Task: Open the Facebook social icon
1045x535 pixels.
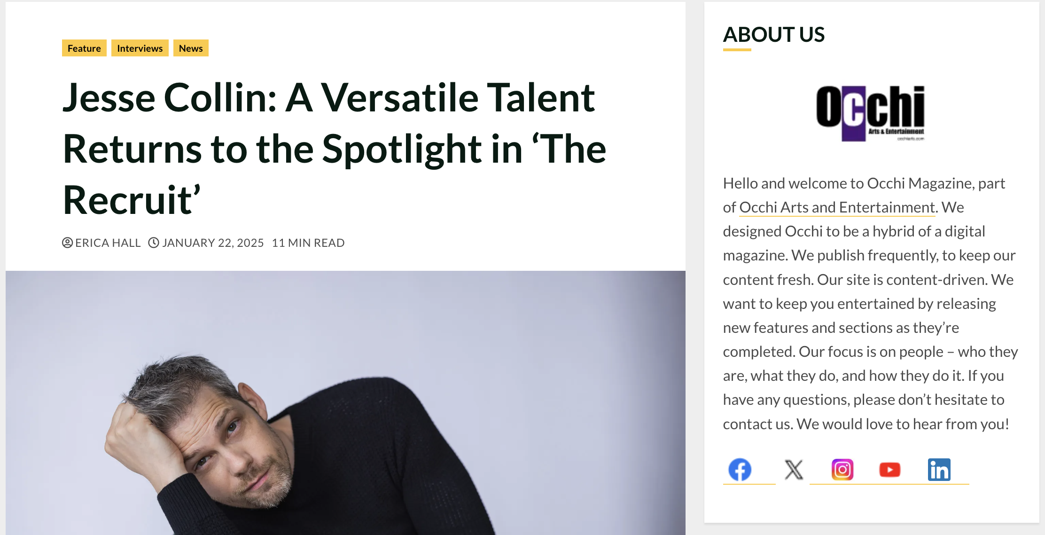Action: 740,470
